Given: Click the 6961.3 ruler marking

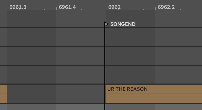Looking at the screenshot, I should (x=18, y=7).
